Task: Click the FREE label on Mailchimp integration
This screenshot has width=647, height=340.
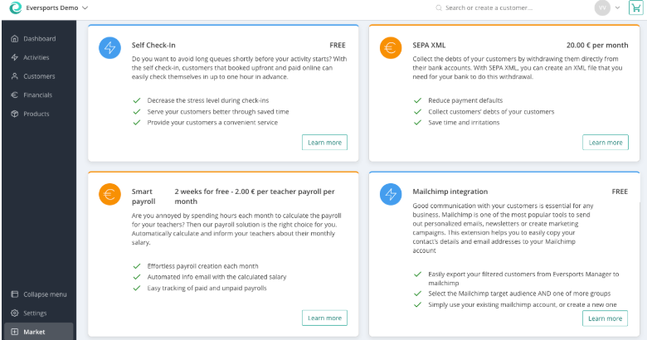Action: point(620,192)
